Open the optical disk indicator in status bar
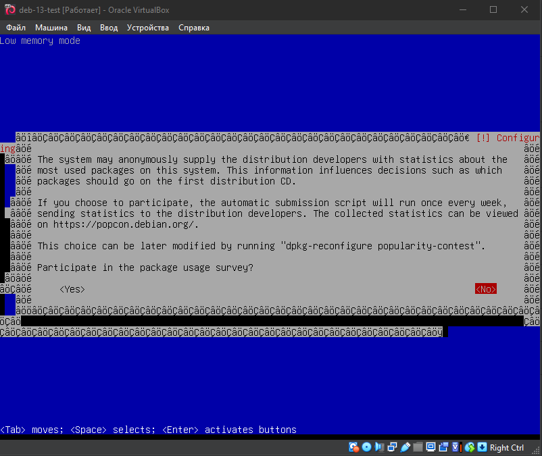This screenshot has height=456, width=542. pos(366,447)
